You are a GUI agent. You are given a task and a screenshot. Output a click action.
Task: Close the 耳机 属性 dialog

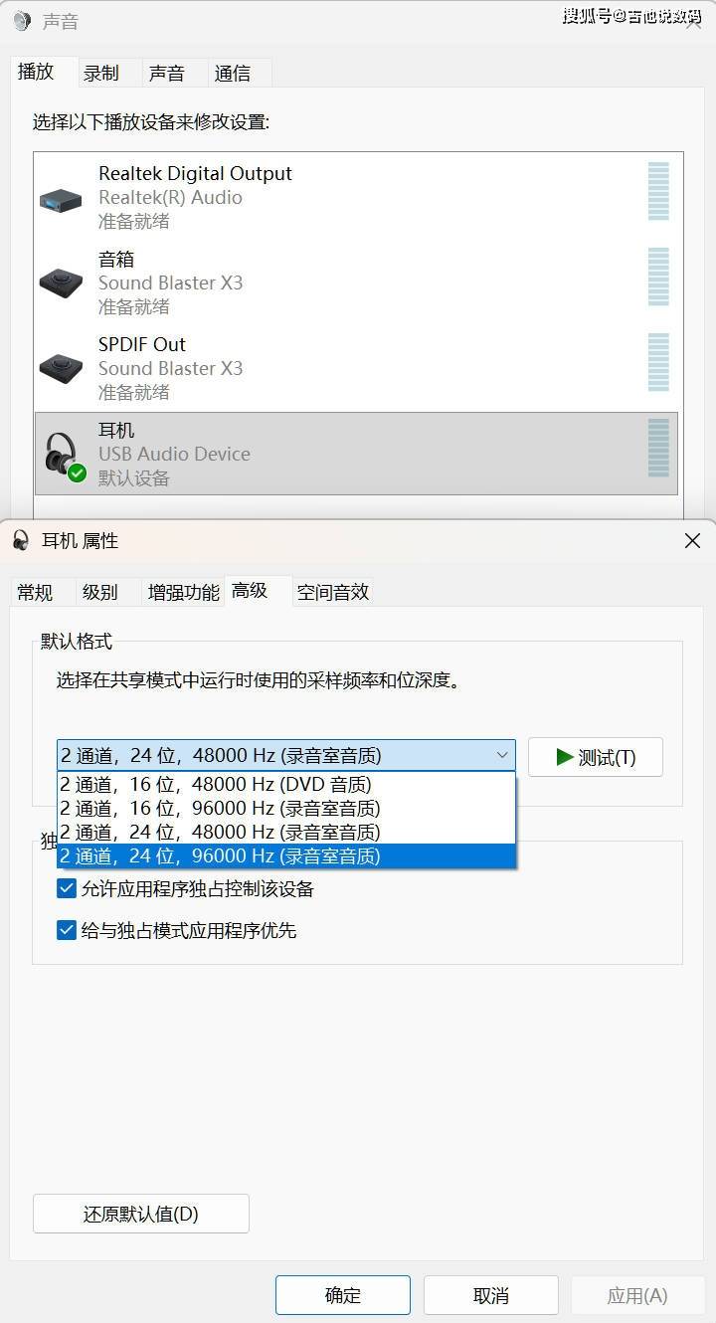pos(692,540)
